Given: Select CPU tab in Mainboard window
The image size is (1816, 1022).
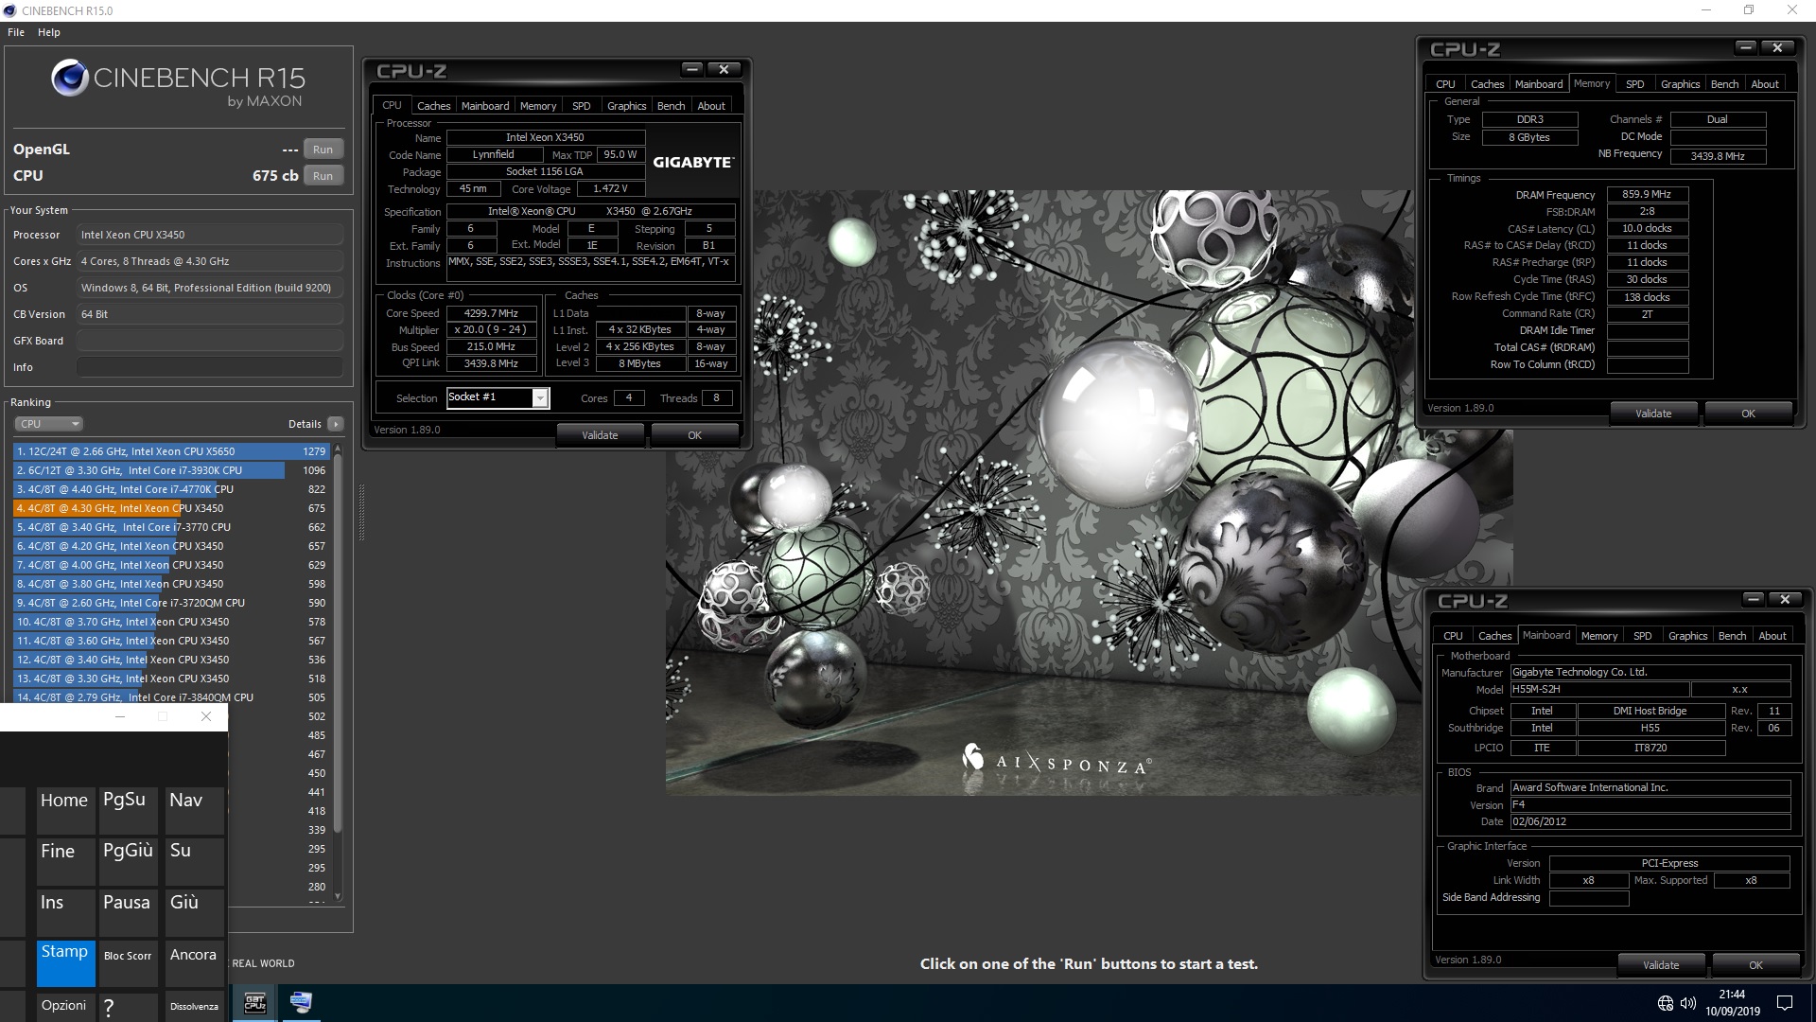Looking at the screenshot, I should click(1453, 636).
